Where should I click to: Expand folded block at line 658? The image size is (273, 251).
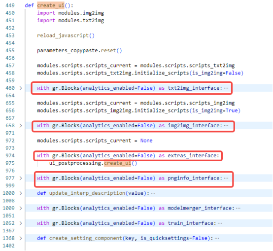tap(21, 126)
